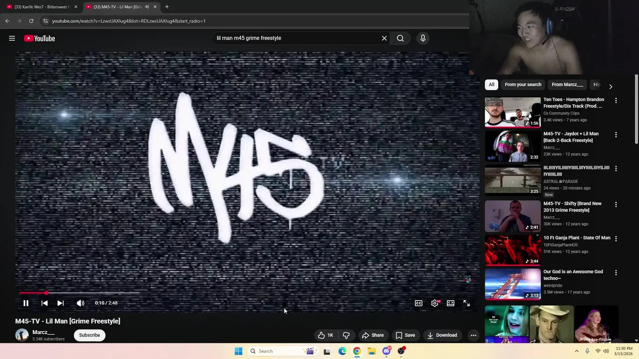
Task: Open M45-TV Shifty freestyle video title
Action: tap(573, 207)
